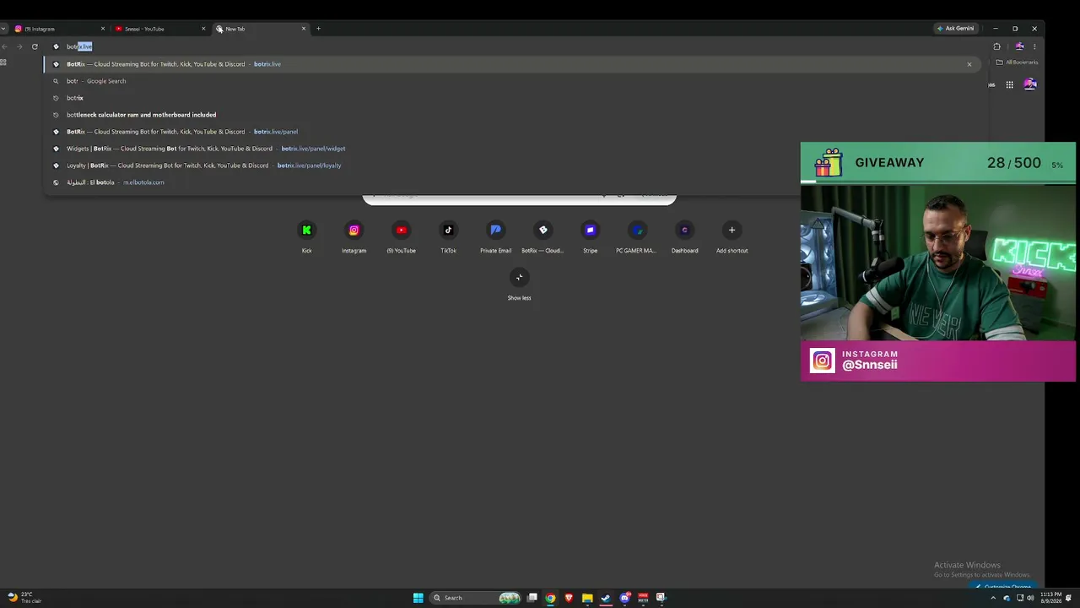1080x608 pixels.
Task: Open the YouTube shortcut tile
Action: [x=401, y=236]
